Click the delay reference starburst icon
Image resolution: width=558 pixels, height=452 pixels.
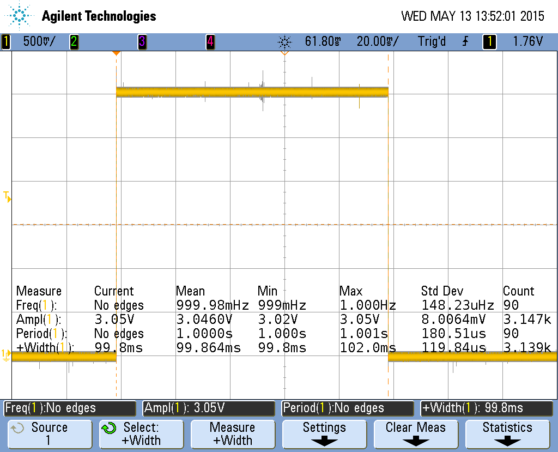tap(284, 42)
